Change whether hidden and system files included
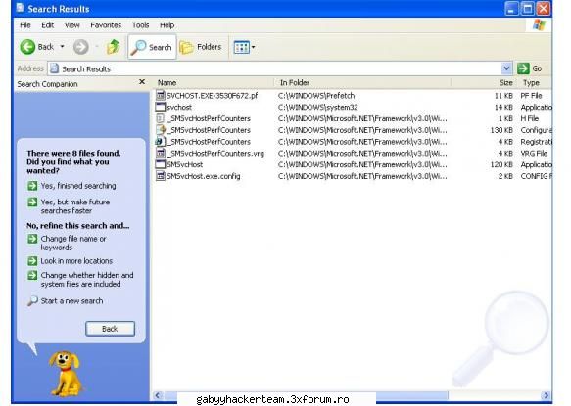This screenshot has width=571, height=406. tap(87, 280)
